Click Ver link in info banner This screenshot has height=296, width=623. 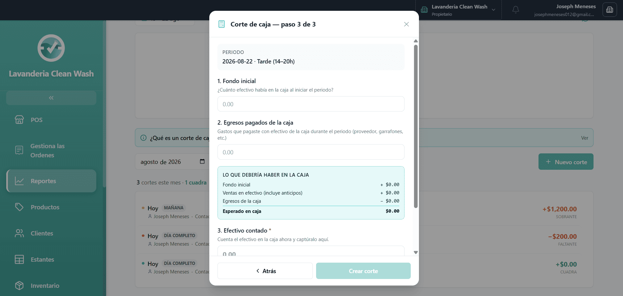(x=585, y=138)
